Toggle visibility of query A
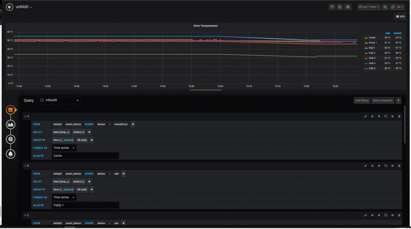The width and height of the screenshot is (411, 229). pos(393,116)
